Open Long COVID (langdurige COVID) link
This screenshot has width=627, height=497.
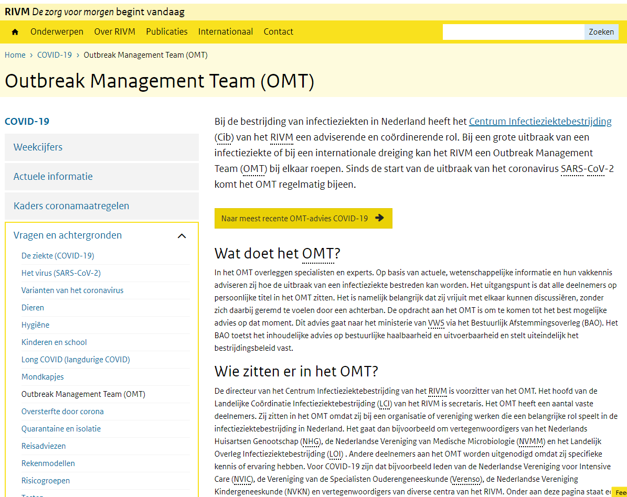point(76,360)
